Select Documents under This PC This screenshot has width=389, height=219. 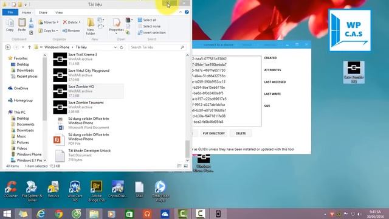[22, 124]
